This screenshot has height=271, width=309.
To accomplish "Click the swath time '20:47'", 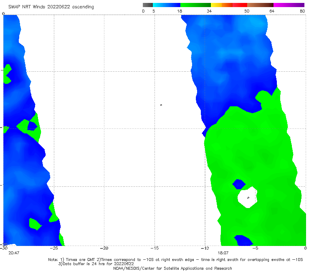I will 14,253.
